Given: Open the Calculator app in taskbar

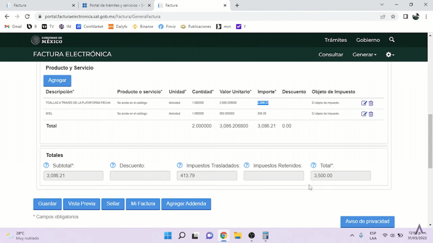Looking at the screenshot, I should click(266, 235).
